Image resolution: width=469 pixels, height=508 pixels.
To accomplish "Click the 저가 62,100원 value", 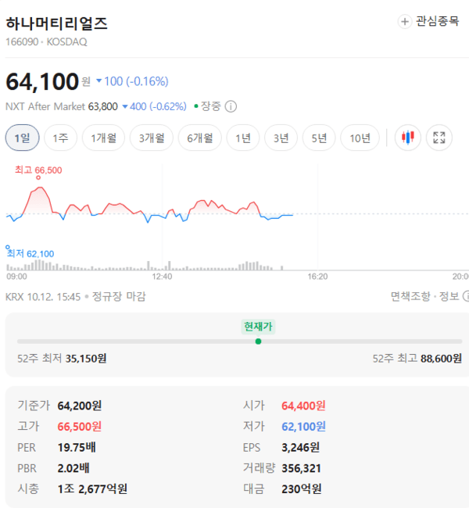I will point(303,427).
